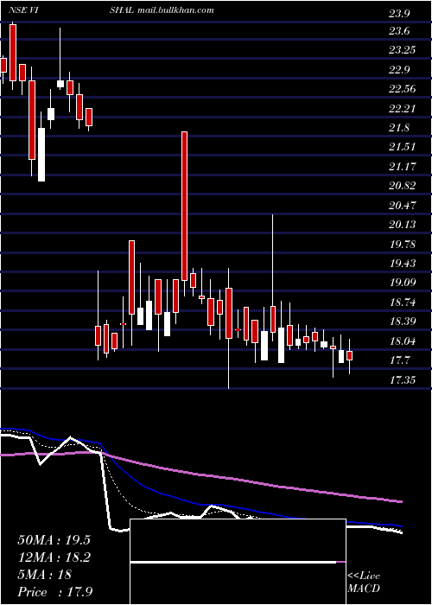Select the 22.9 price level label
The width and height of the screenshot is (432, 605).
[399, 70]
